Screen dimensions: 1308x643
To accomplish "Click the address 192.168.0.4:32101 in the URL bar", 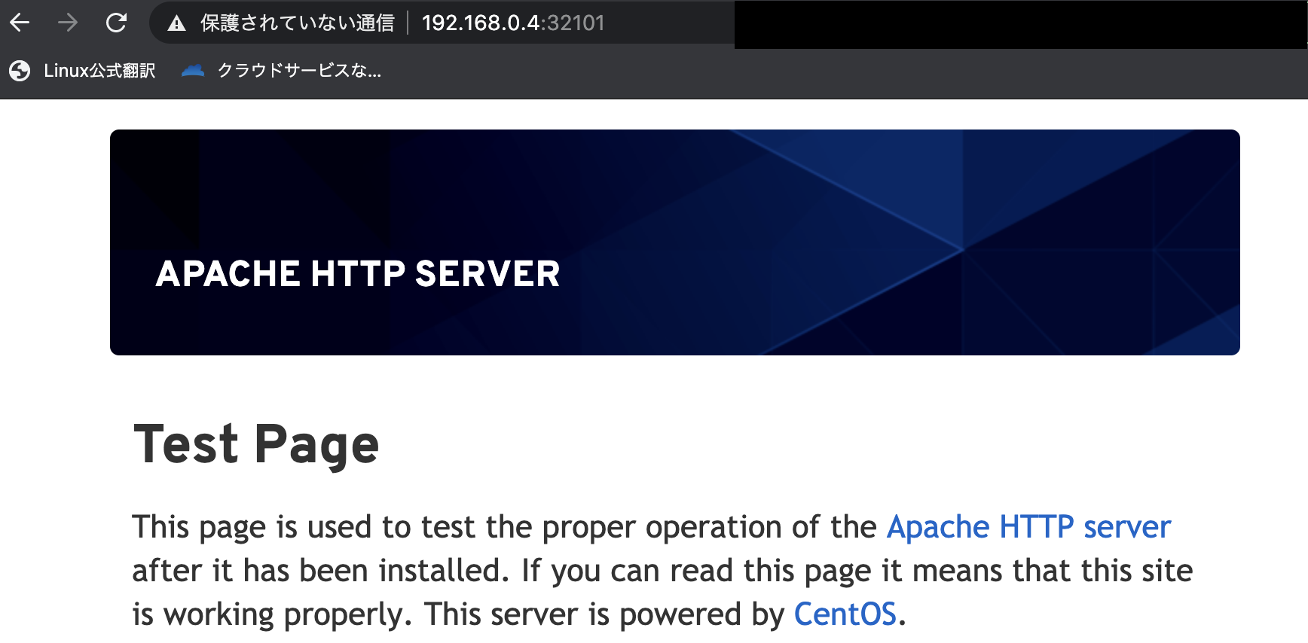I will [513, 23].
